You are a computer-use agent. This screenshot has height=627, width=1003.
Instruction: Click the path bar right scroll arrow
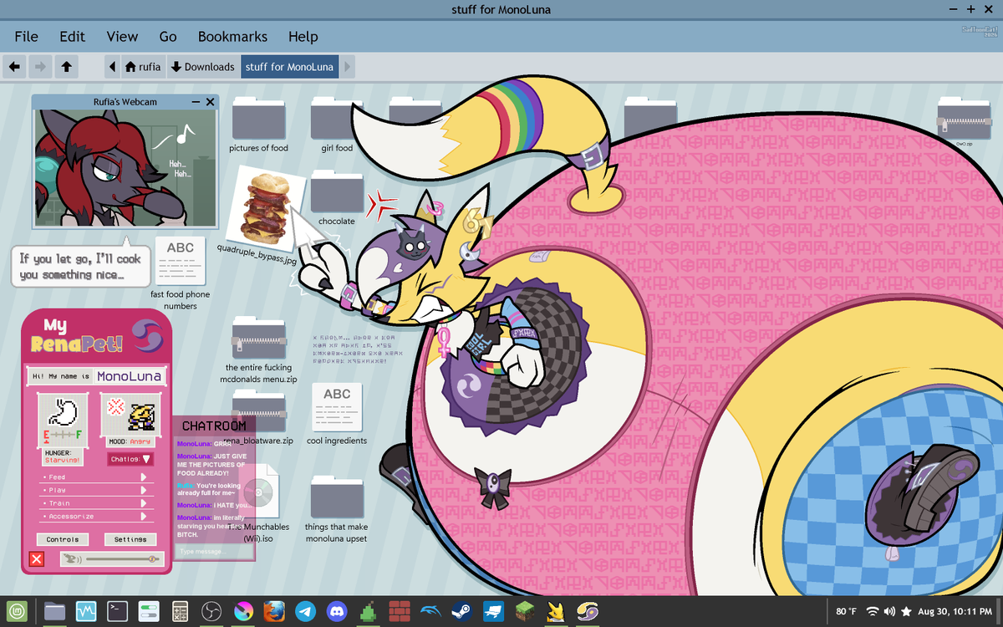pyautogui.click(x=348, y=67)
